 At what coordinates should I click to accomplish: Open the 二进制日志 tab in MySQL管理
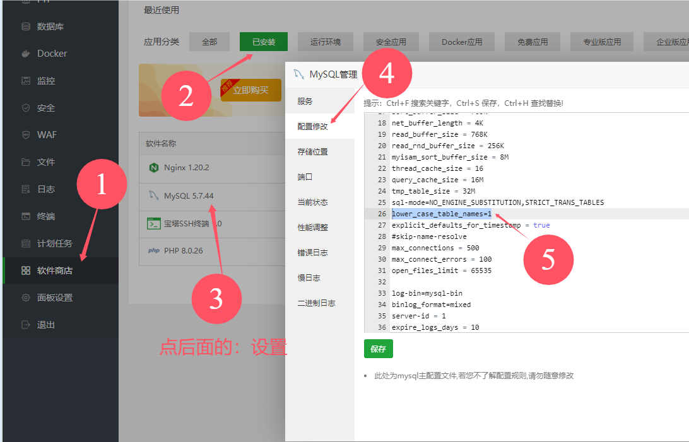(320, 303)
